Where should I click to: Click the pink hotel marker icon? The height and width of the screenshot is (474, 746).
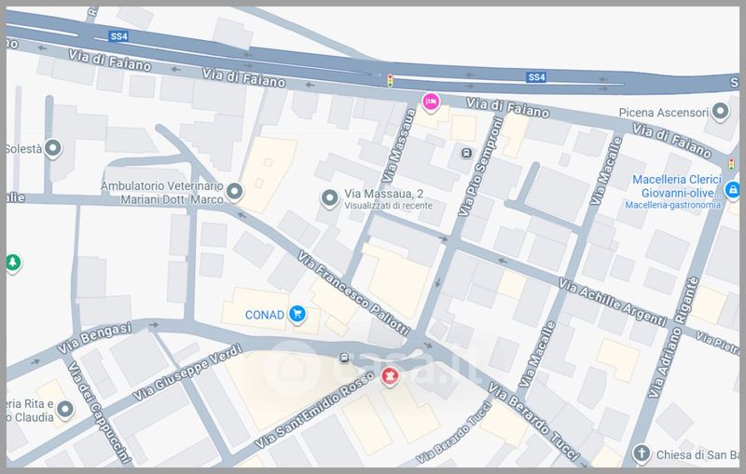pyautogui.click(x=430, y=102)
